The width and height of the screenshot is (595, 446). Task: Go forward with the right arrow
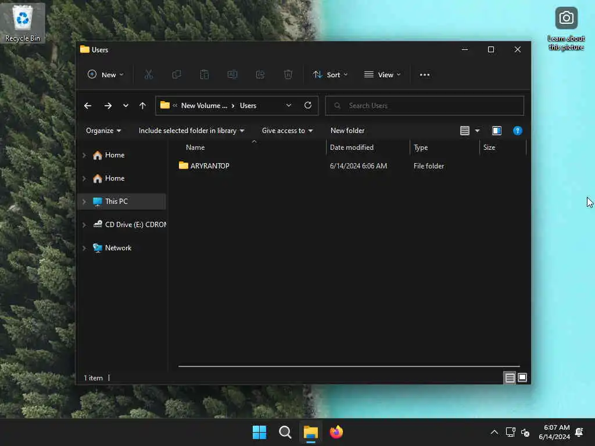tap(107, 106)
